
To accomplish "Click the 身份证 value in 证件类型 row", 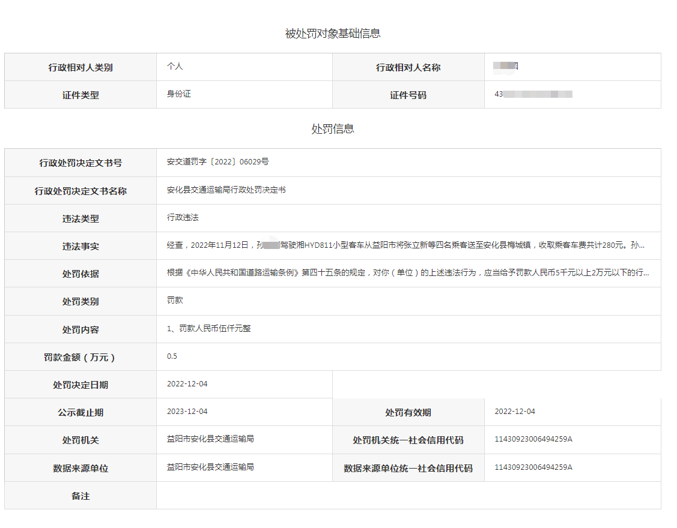I will pyautogui.click(x=178, y=94).
